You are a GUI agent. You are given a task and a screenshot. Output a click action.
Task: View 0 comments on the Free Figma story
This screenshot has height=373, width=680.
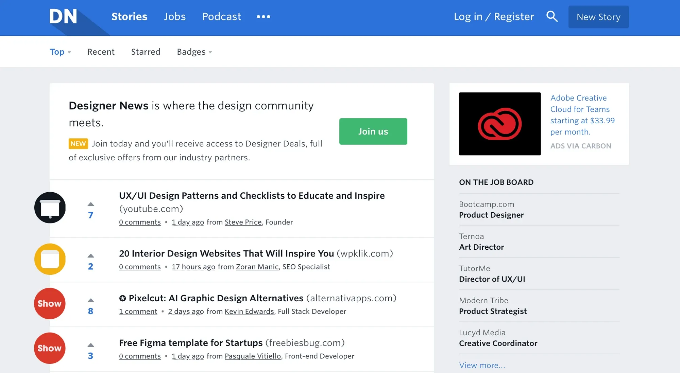tap(140, 356)
